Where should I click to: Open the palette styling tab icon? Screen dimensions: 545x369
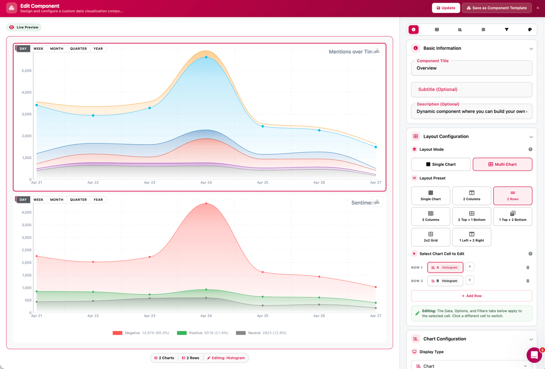pyautogui.click(x=530, y=29)
